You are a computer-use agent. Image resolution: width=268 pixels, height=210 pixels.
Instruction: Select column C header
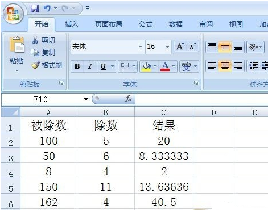pos(164,112)
